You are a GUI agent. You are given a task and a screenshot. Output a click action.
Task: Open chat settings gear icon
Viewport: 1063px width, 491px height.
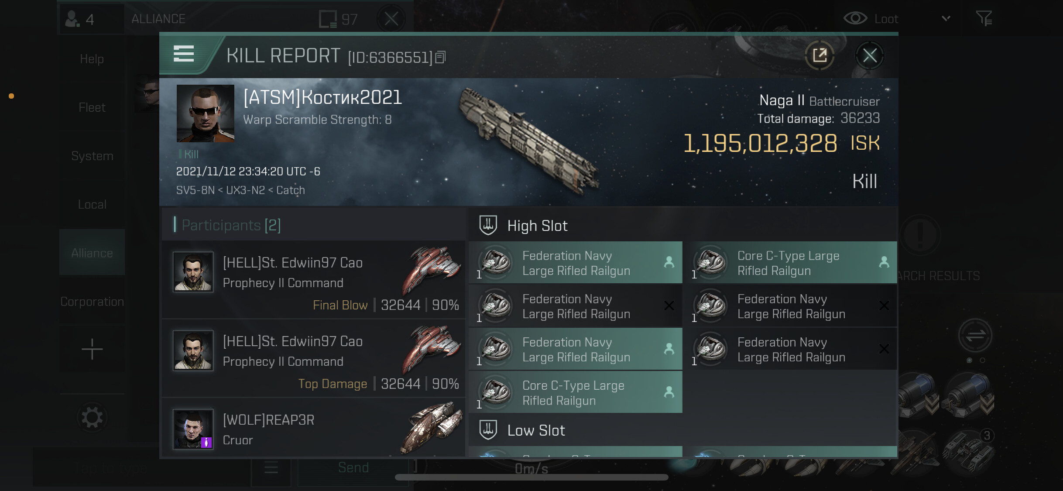[92, 418]
